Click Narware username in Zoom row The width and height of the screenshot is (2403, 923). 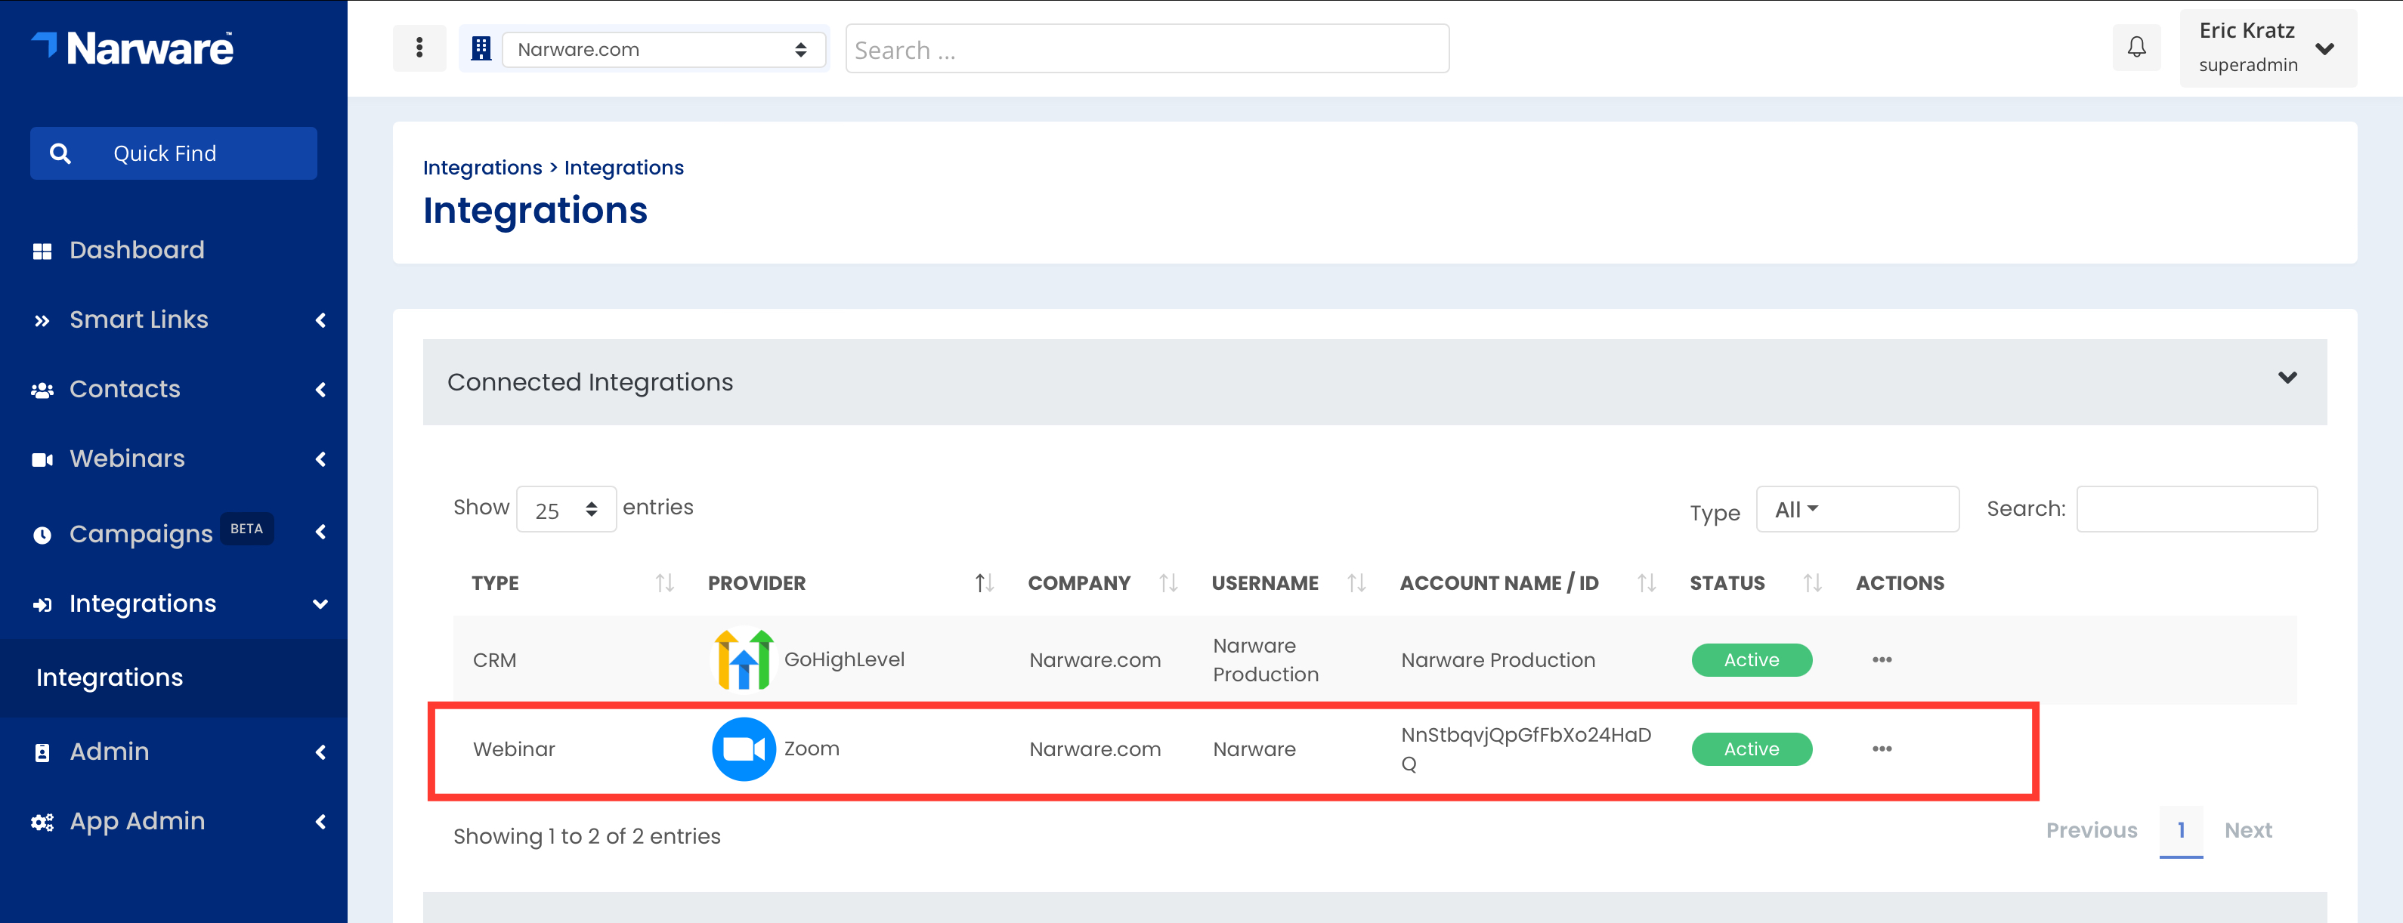(x=1254, y=749)
